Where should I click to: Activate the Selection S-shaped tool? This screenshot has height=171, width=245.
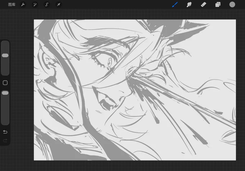point(46,5)
